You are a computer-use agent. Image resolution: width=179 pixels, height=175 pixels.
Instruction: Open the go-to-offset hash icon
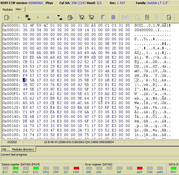click(x=28, y=17)
